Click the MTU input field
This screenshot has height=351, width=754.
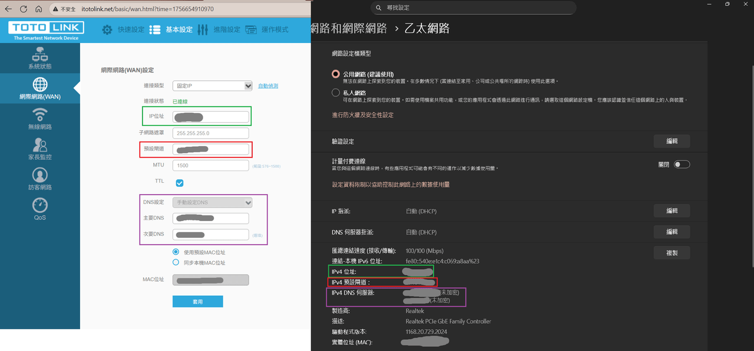coord(211,166)
